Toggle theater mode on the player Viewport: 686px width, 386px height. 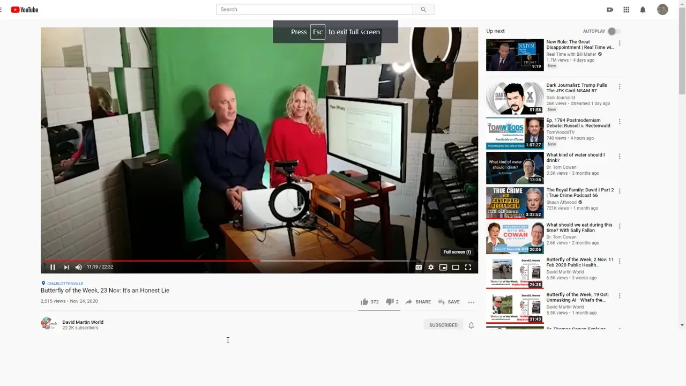click(x=456, y=267)
